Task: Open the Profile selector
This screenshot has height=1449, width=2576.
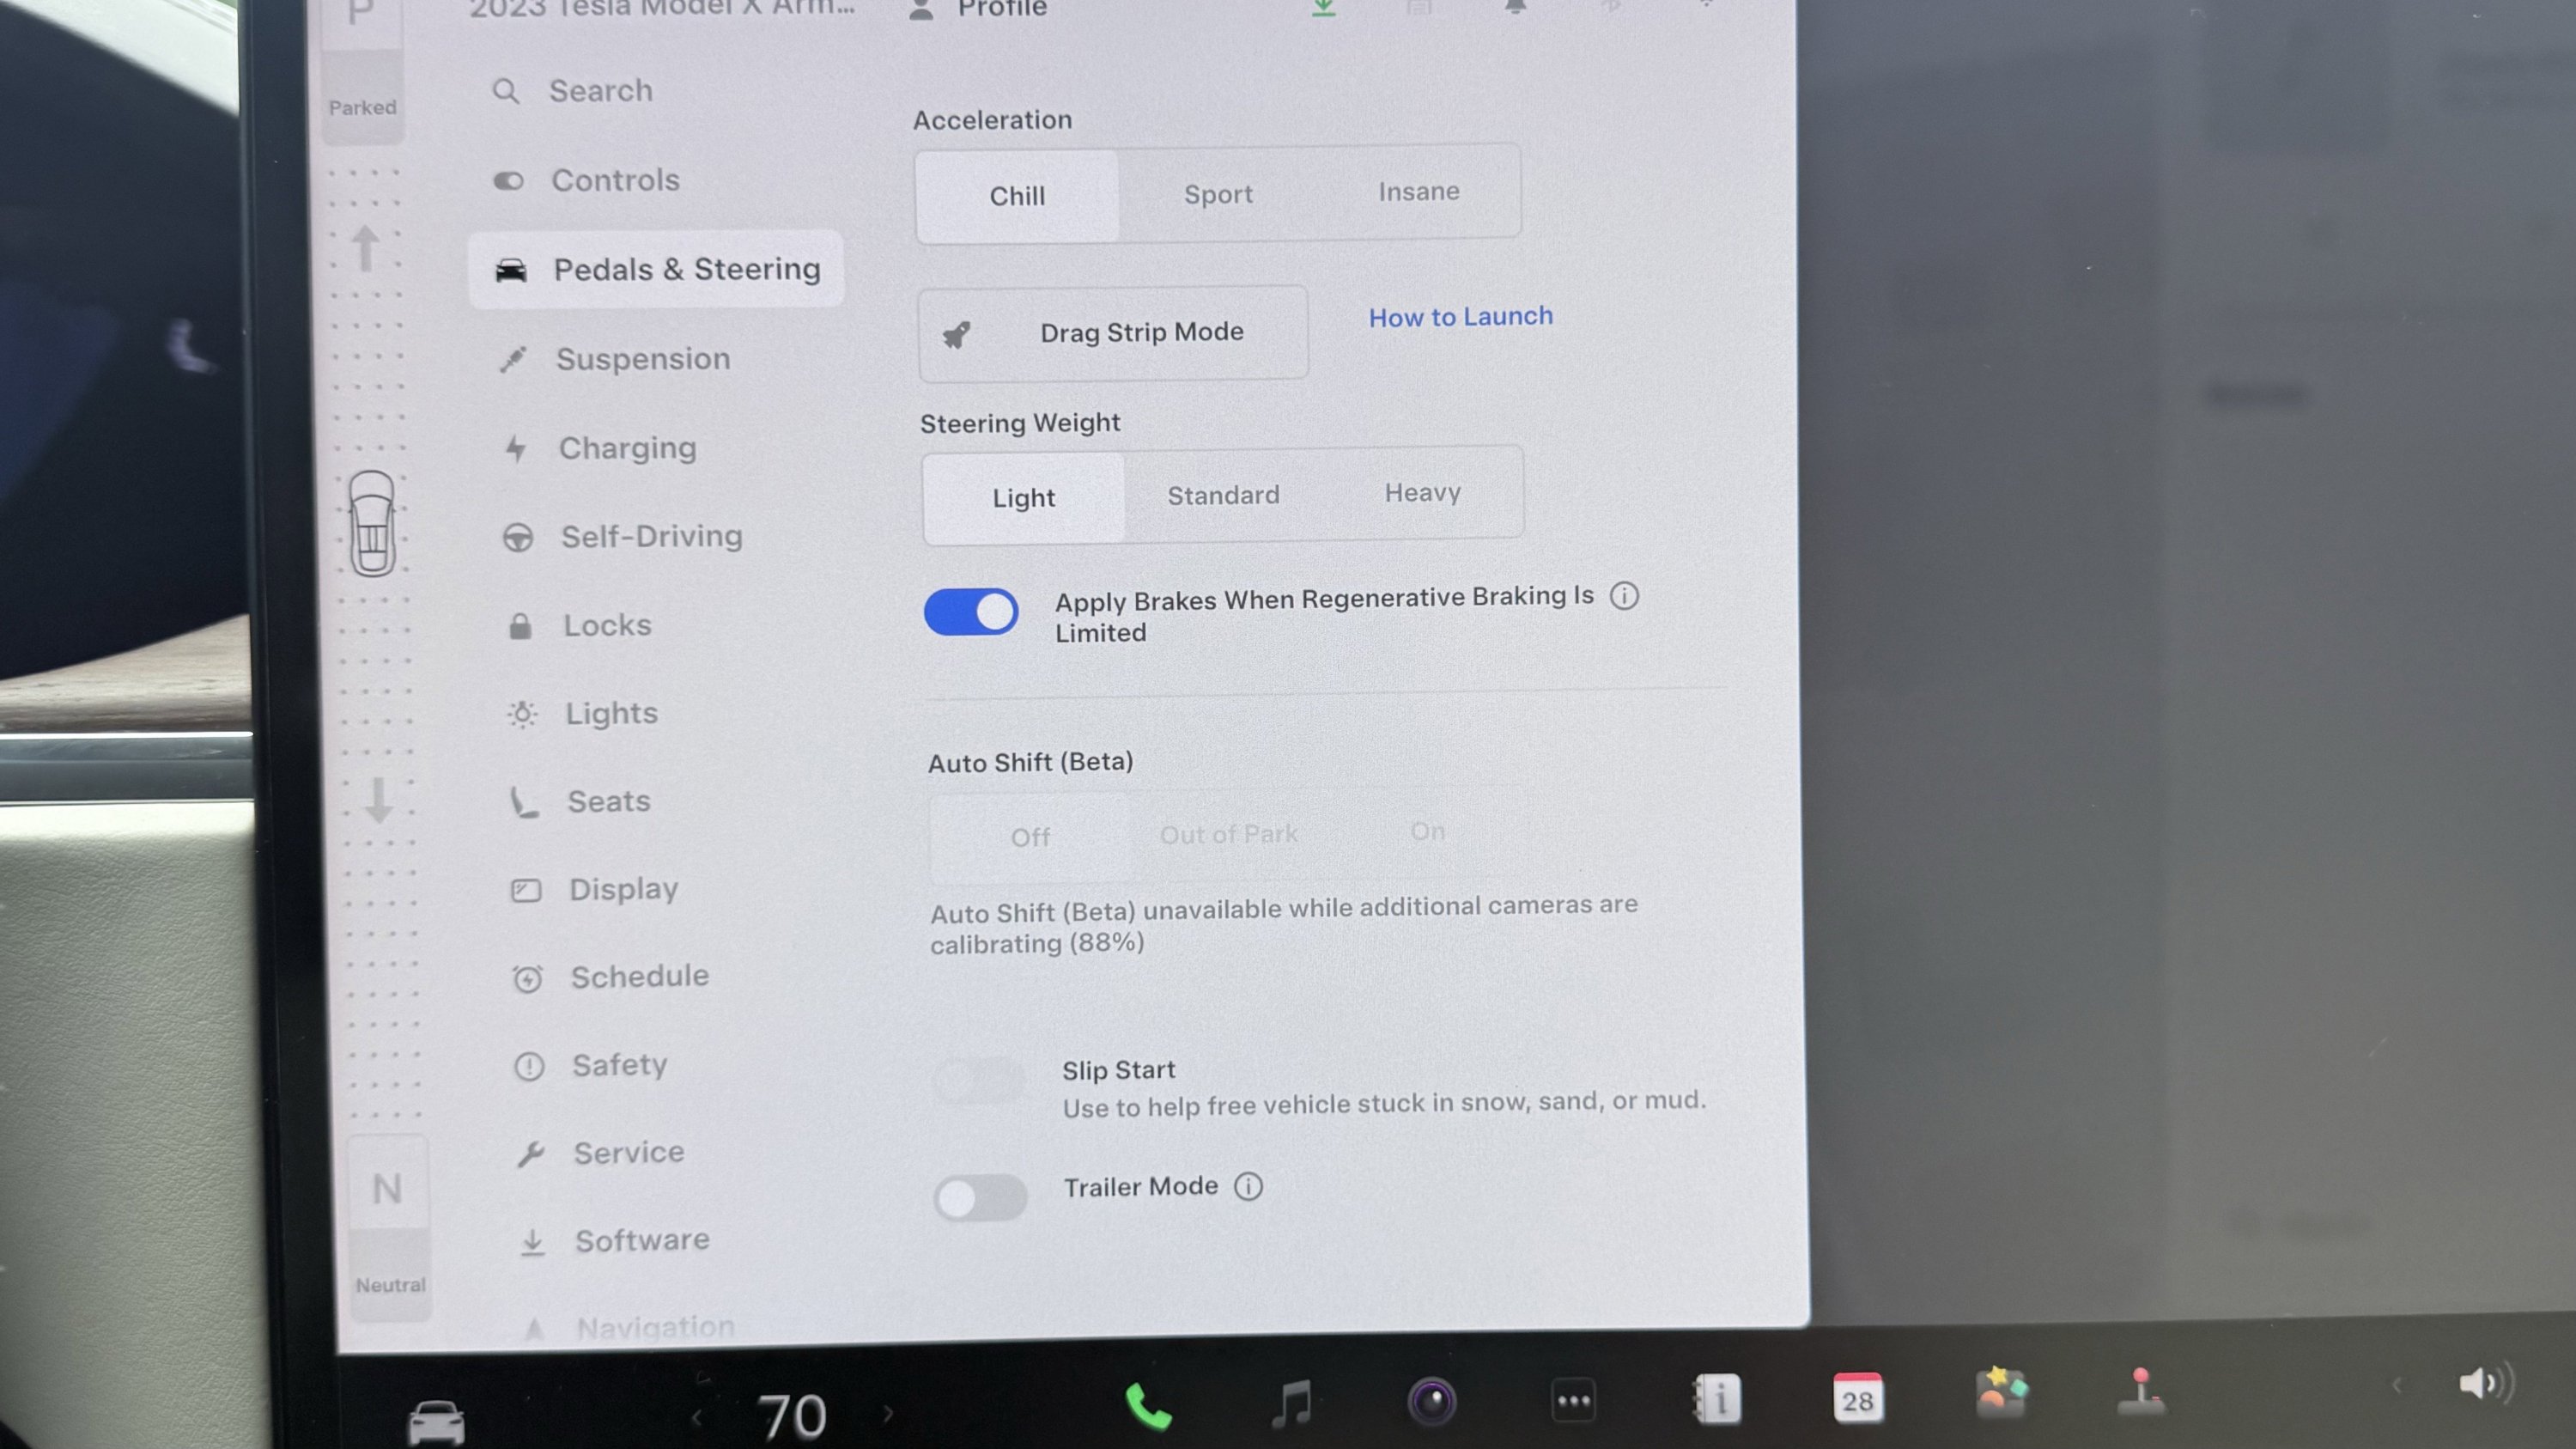Action: click(x=979, y=9)
